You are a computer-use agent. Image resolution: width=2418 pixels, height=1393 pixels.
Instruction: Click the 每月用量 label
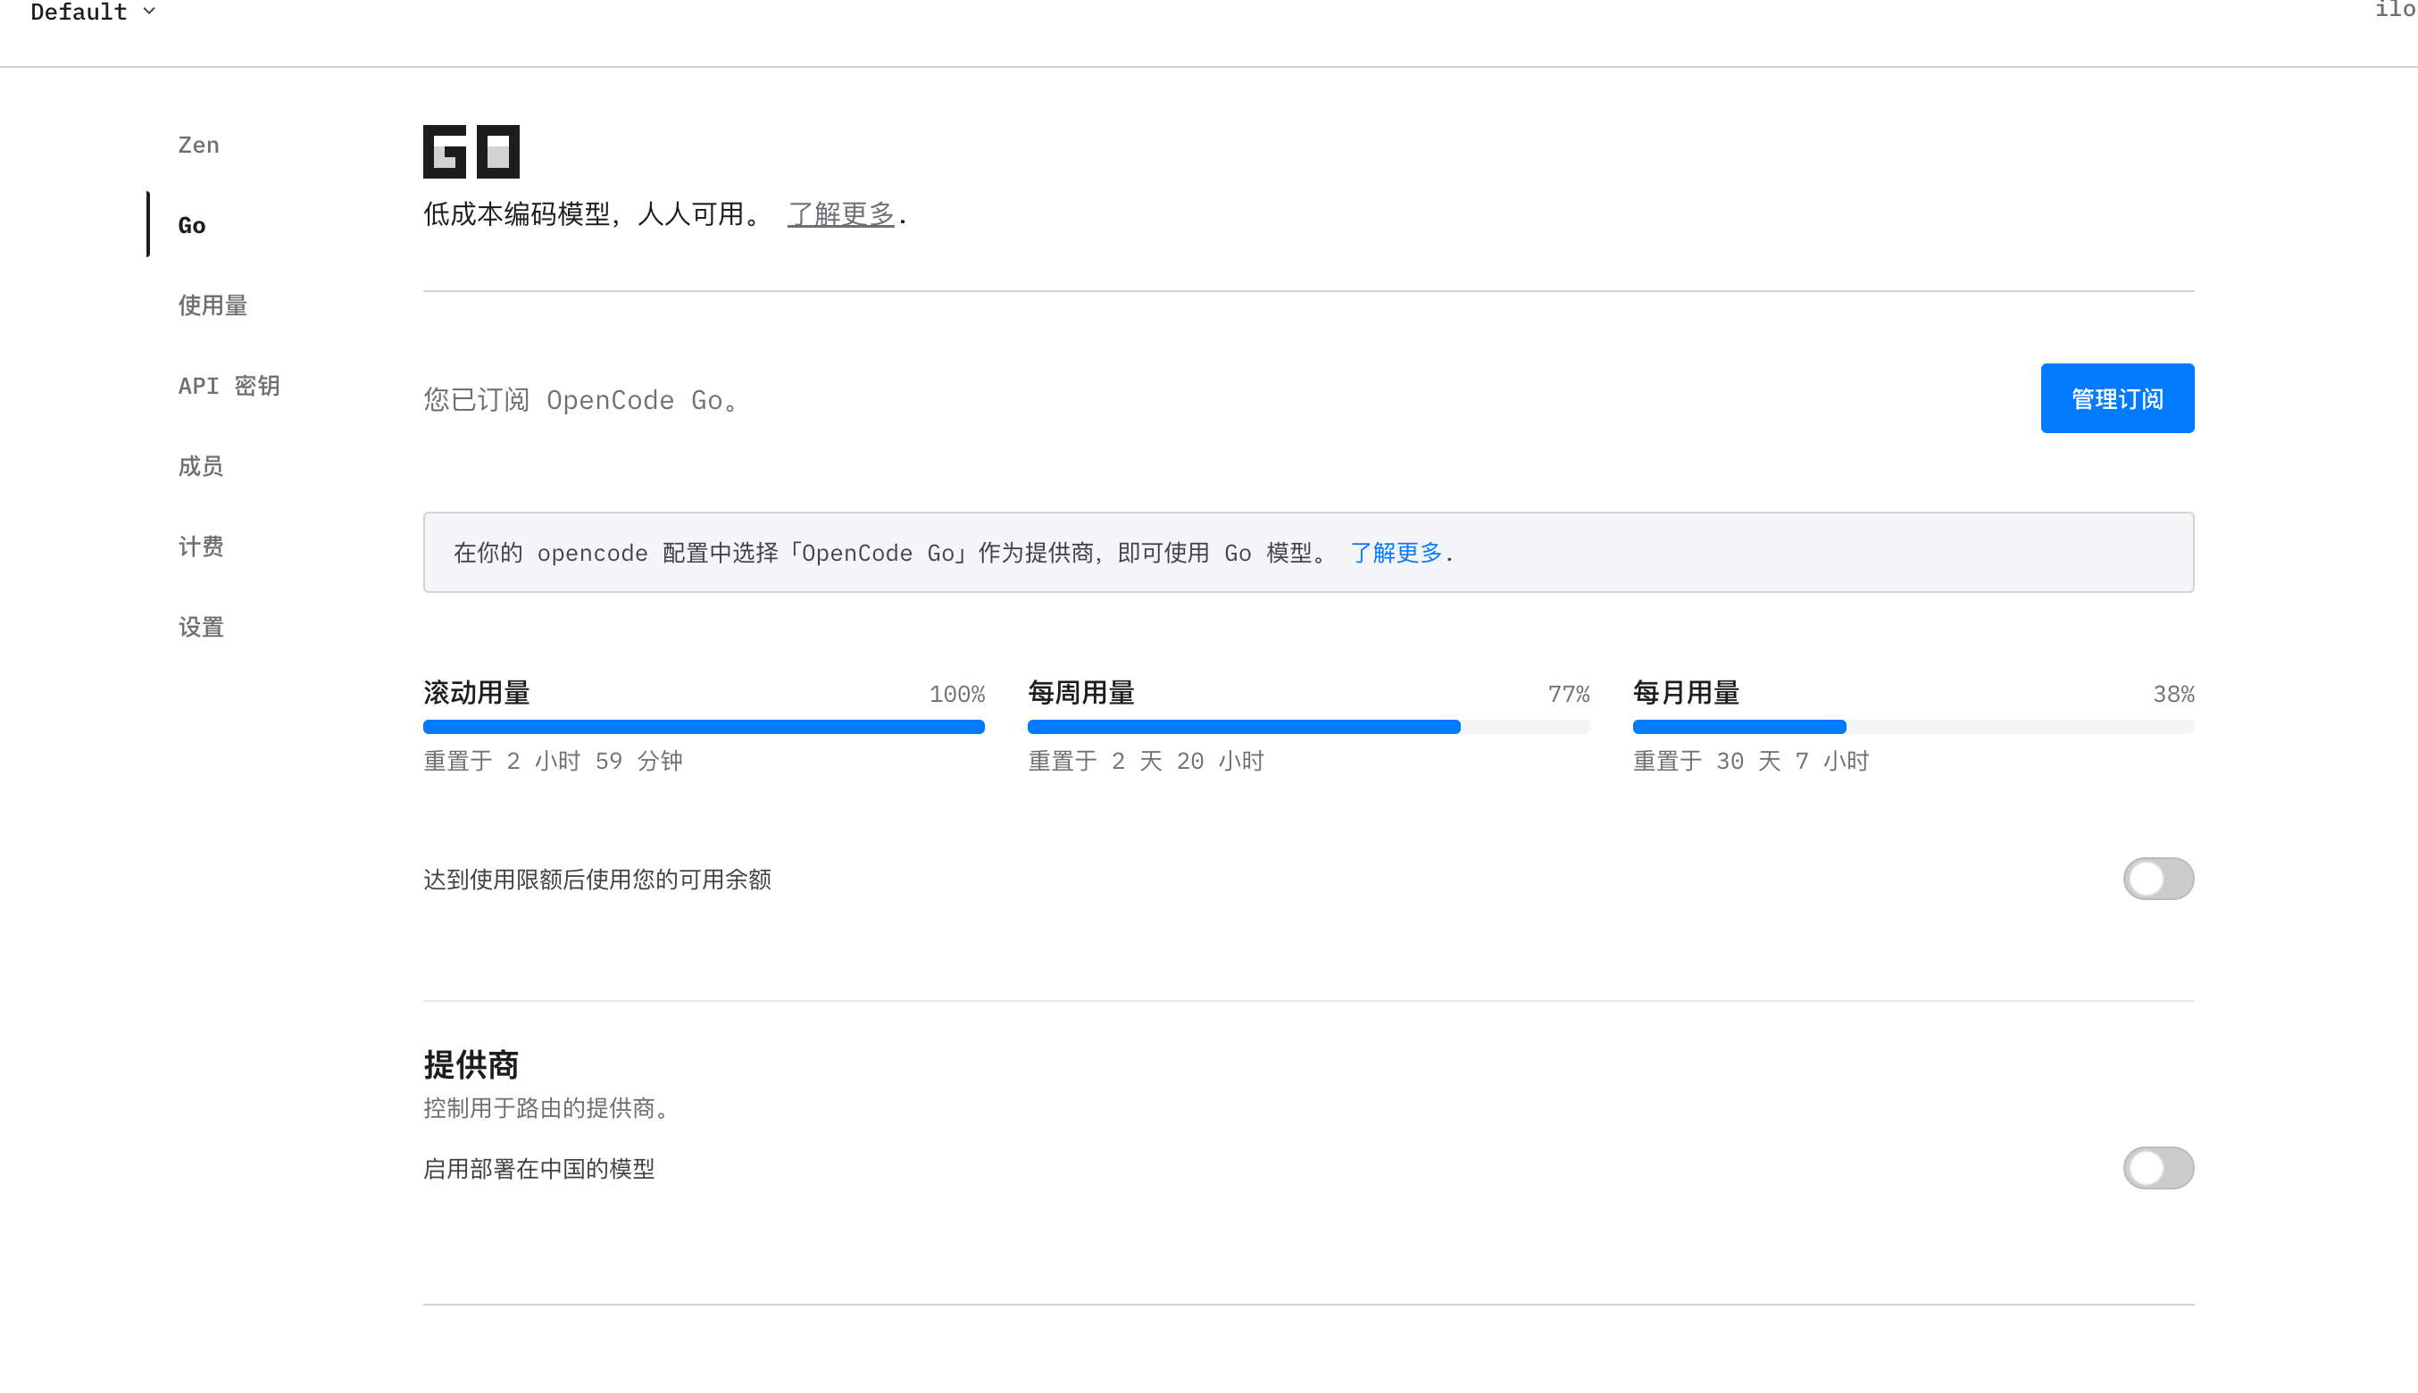tap(1685, 693)
